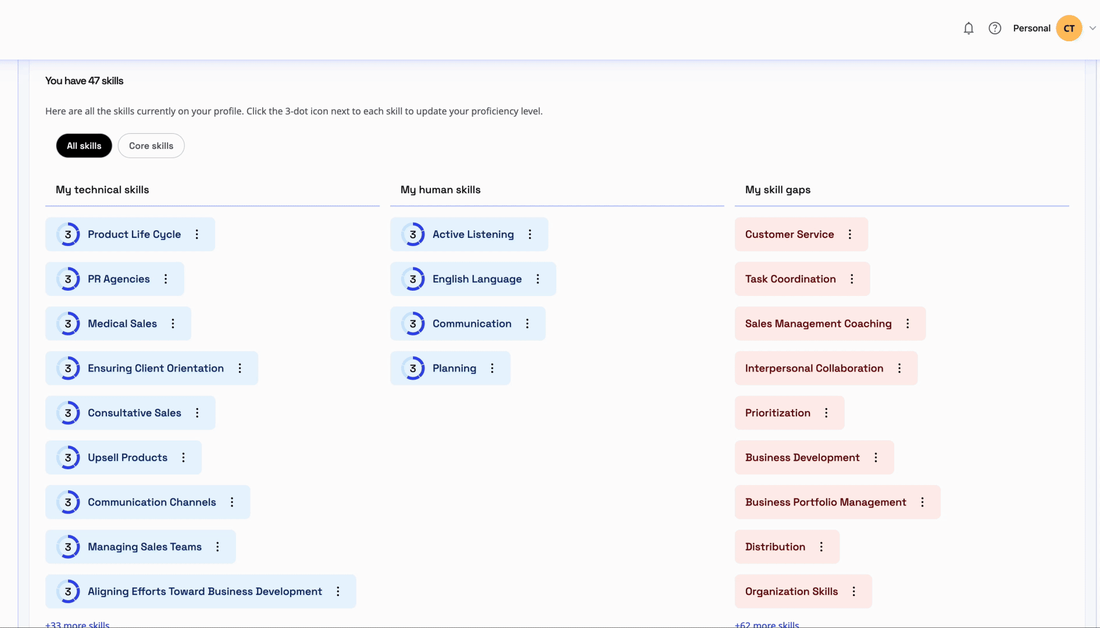This screenshot has height=628, width=1100.
Task: Open options for Sales Management Coaching
Action: [908, 324]
